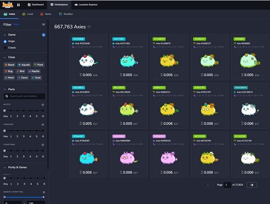Toggle the Mech class filter
Screen dimensions: 270x204
[9, 78]
